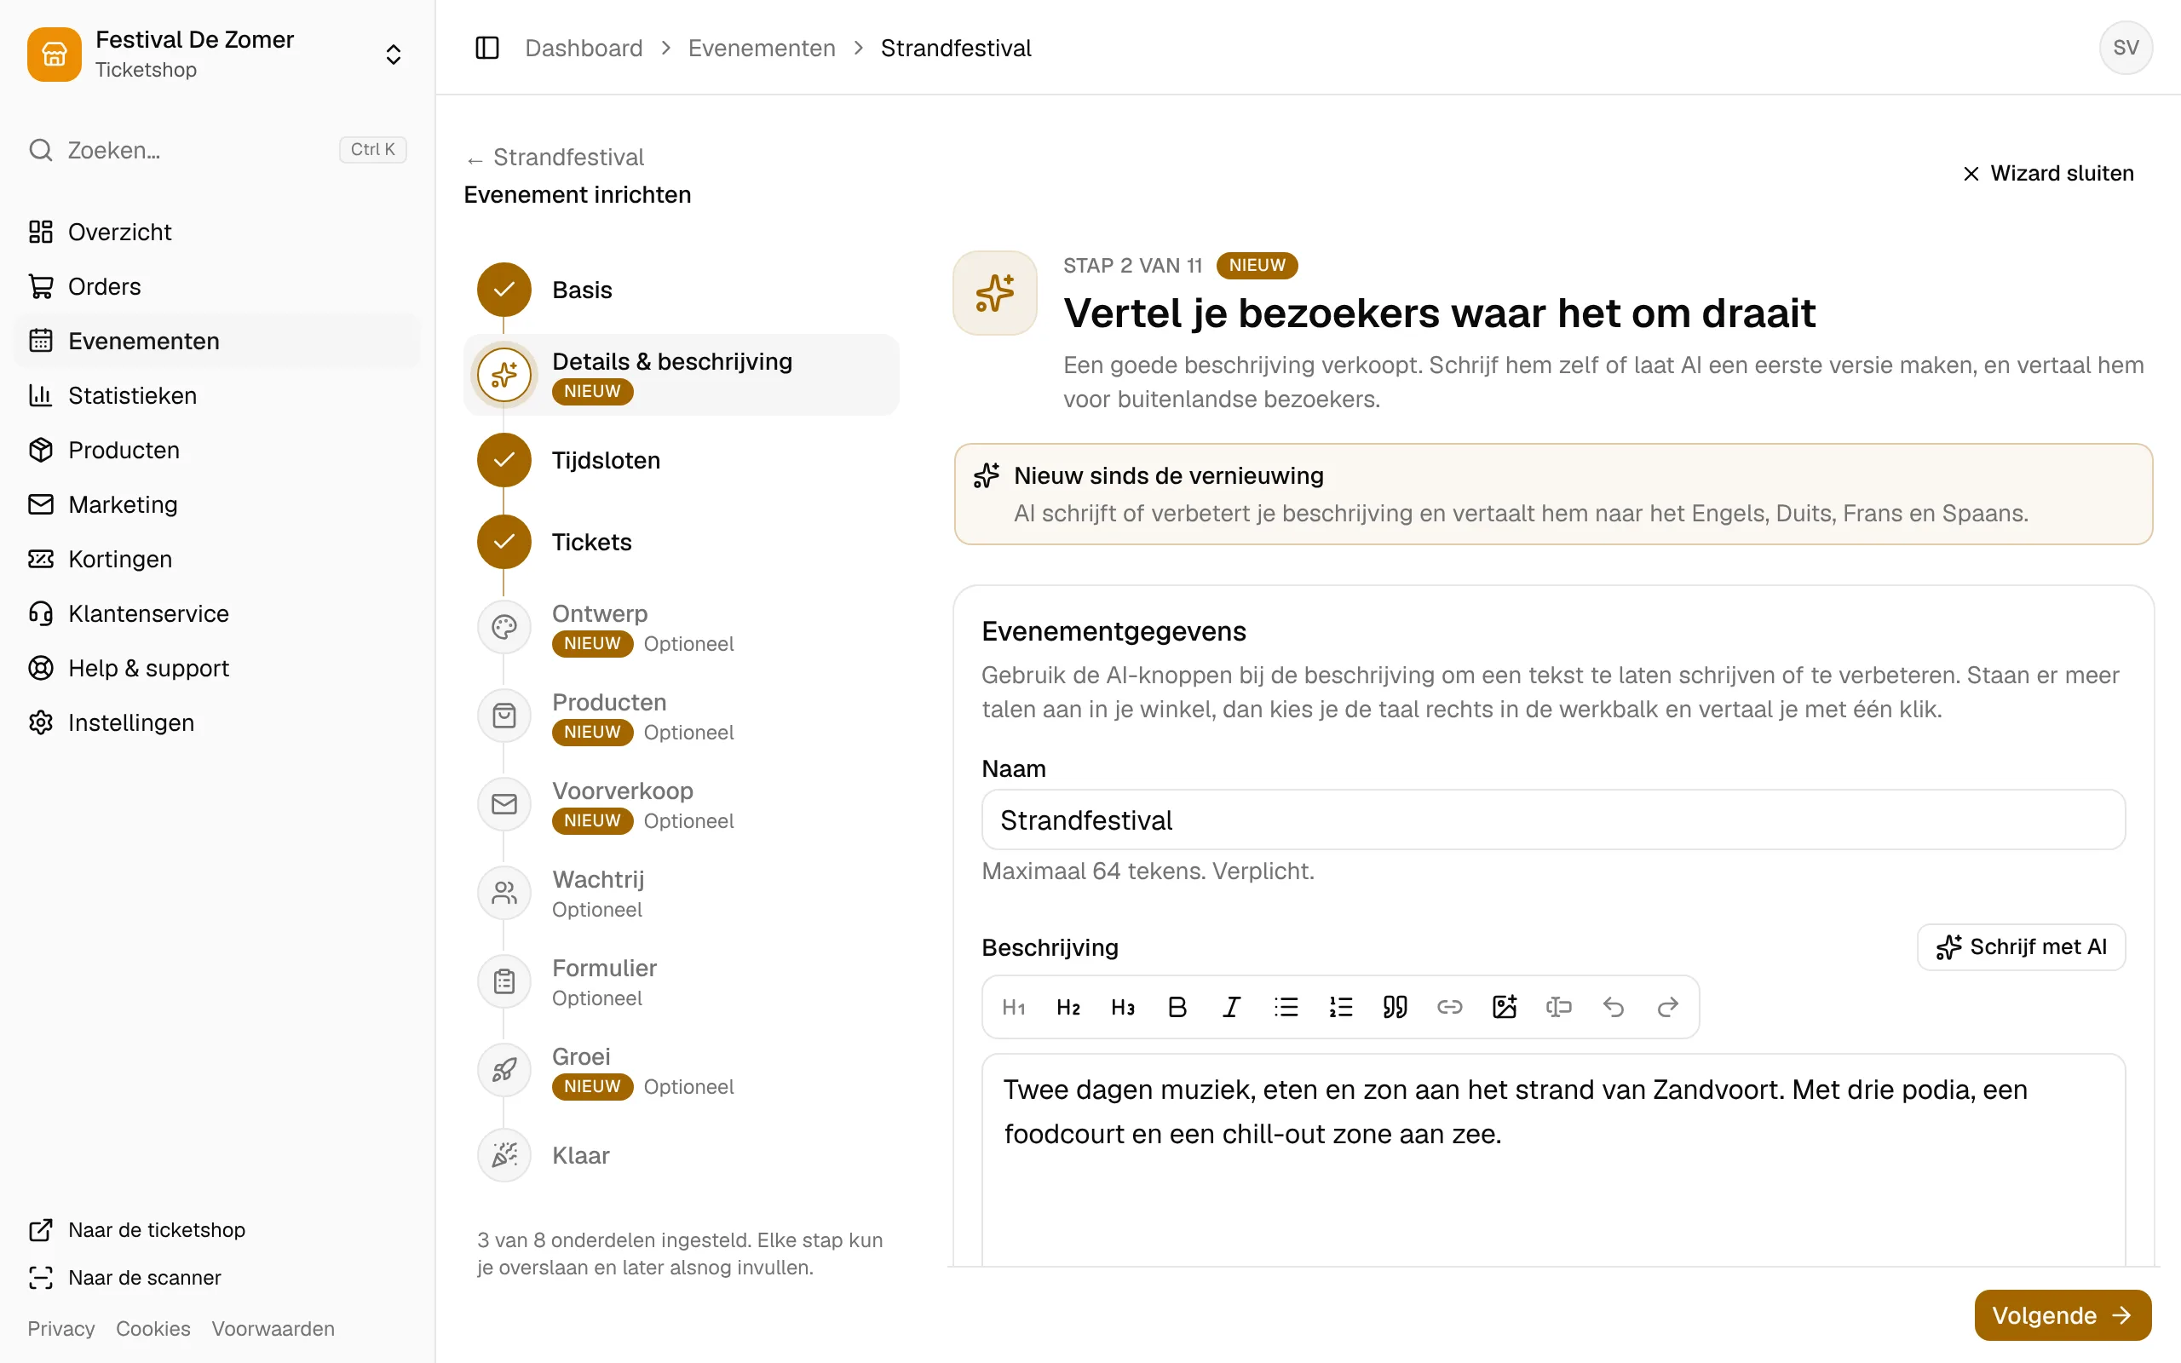
Task: Open the Wachtrij wizard step
Action: [x=682, y=894]
